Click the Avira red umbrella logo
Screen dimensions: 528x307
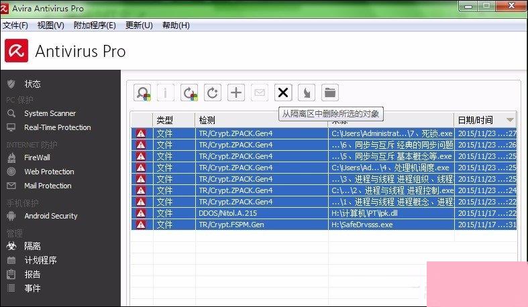point(17,51)
